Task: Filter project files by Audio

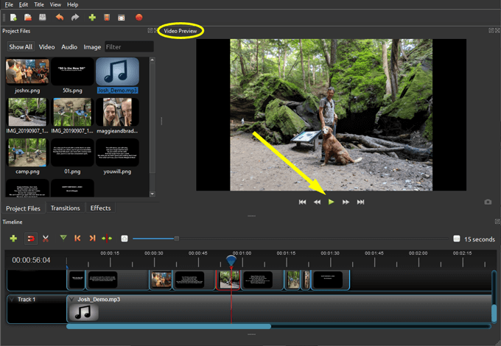Action: [69, 47]
